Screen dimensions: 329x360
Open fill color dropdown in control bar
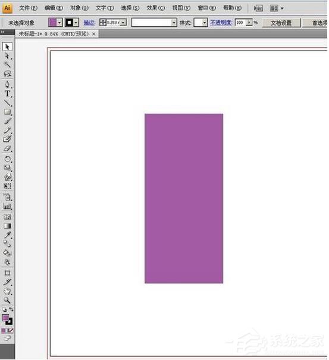tap(59, 23)
